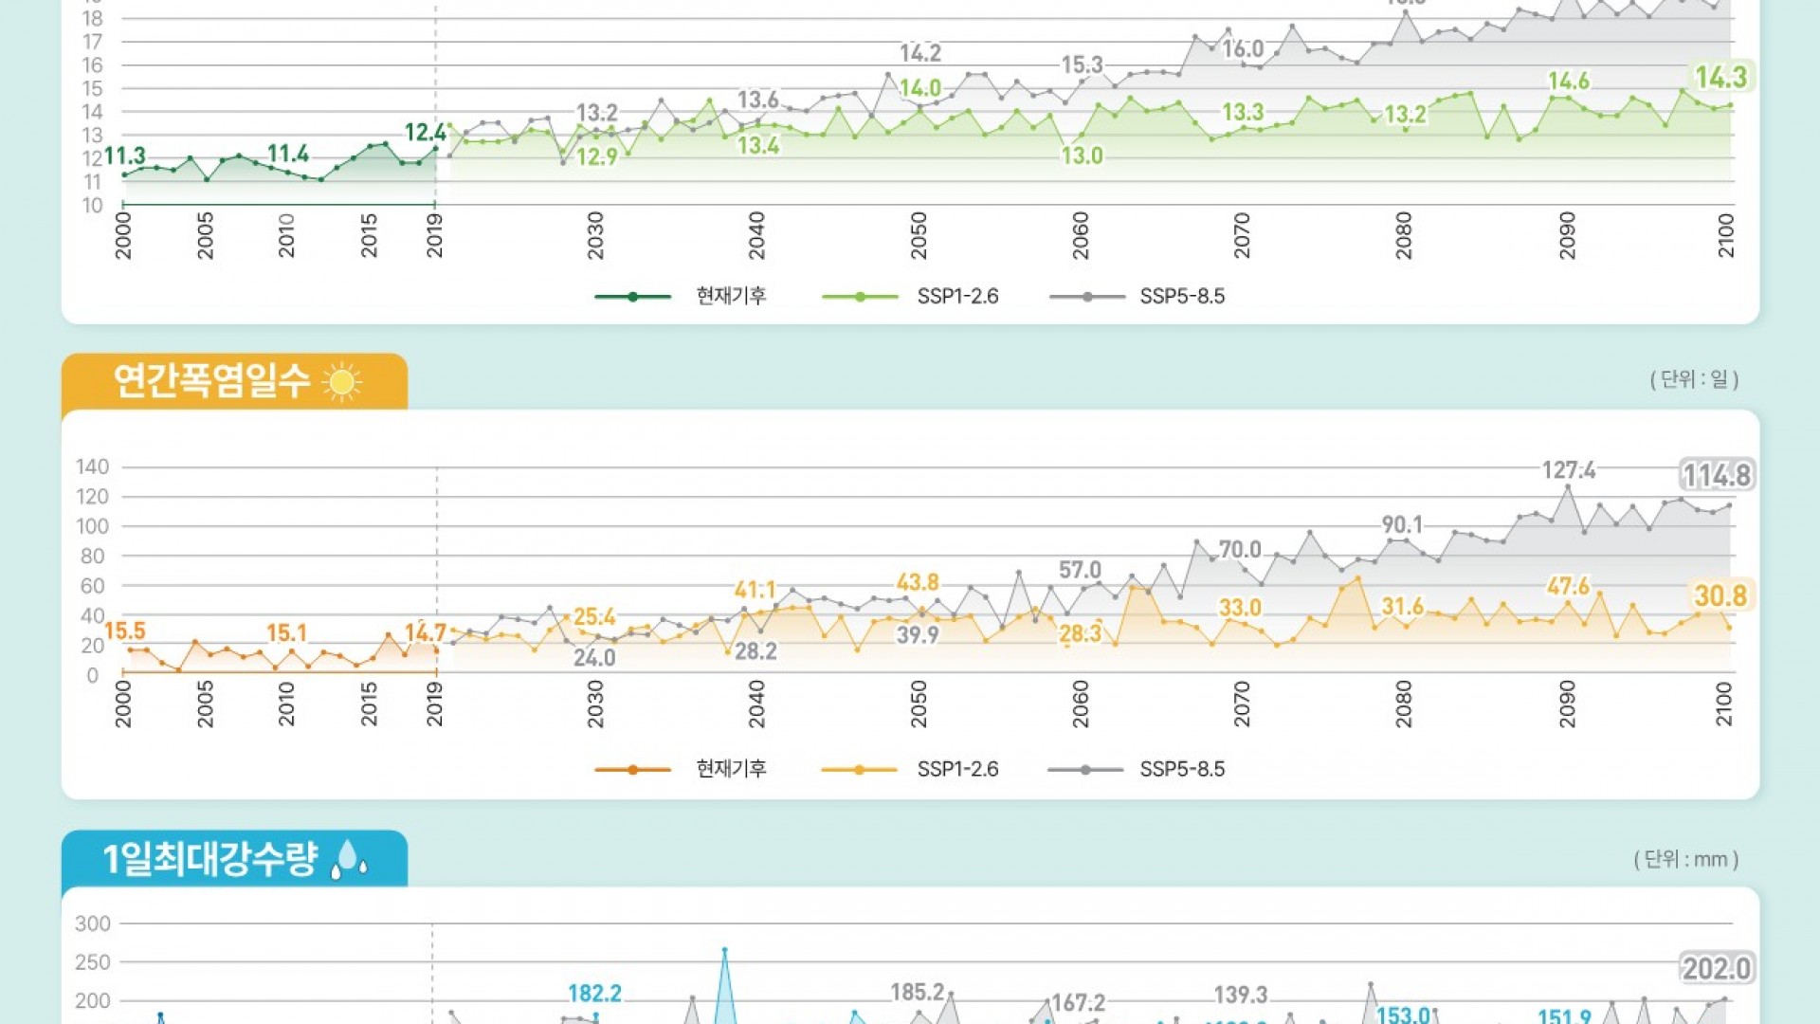This screenshot has width=1820, height=1024.
Task: Click the sun icon beside 연간폭염일수
Action: tap(342, 382)
